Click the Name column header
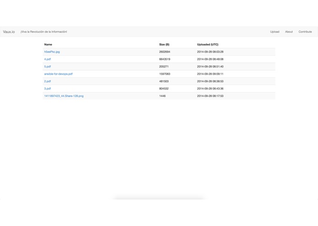318x226 pixels. pyautogui.click(x=48, y=44)
